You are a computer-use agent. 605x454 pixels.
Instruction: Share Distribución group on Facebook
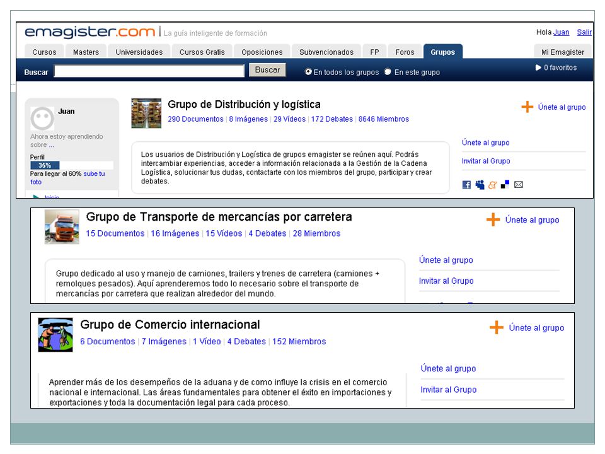(x=466, y=185)
